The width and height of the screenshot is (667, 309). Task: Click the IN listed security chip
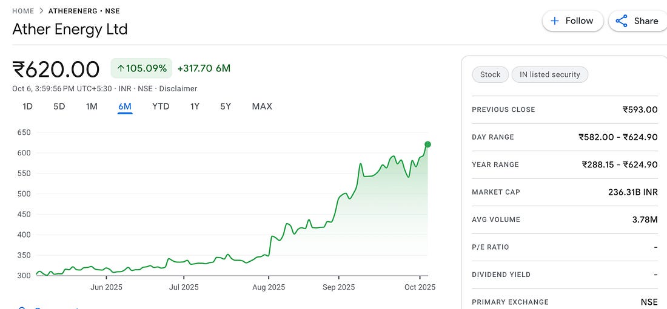pyautogui.click(x=550, y=75)
